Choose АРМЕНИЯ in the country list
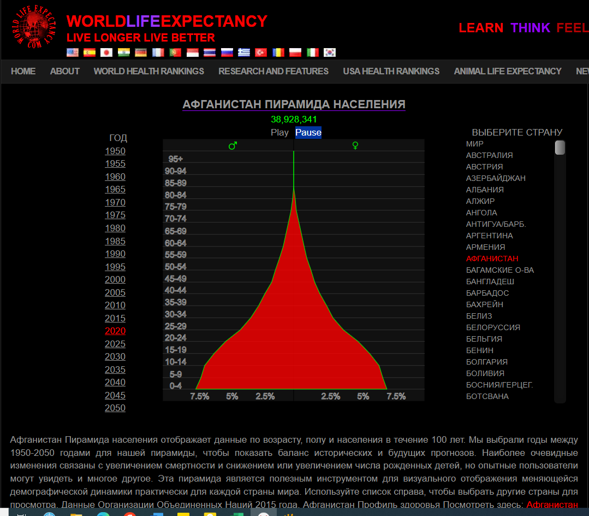Image resolution: width=589 pixels, height=516 pixels. coord(485,247)
